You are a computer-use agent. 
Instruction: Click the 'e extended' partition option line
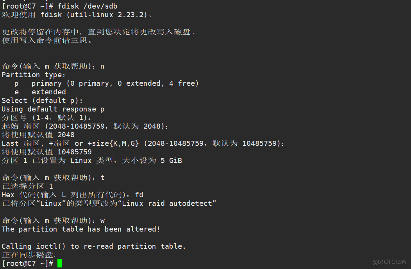tap(40, 92)
